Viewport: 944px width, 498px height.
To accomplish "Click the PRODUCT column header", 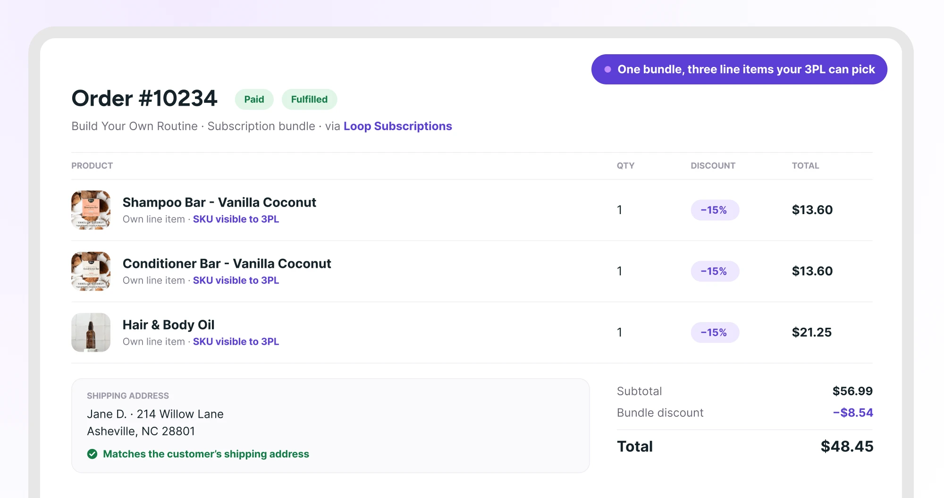I will 92,166.
